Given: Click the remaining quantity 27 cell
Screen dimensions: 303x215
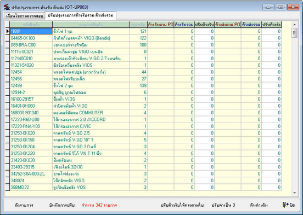Looking at the screenshot, I should coord(138,79).
